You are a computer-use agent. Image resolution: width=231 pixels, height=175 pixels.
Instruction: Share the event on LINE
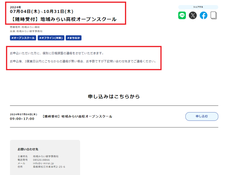coord(182,15)
